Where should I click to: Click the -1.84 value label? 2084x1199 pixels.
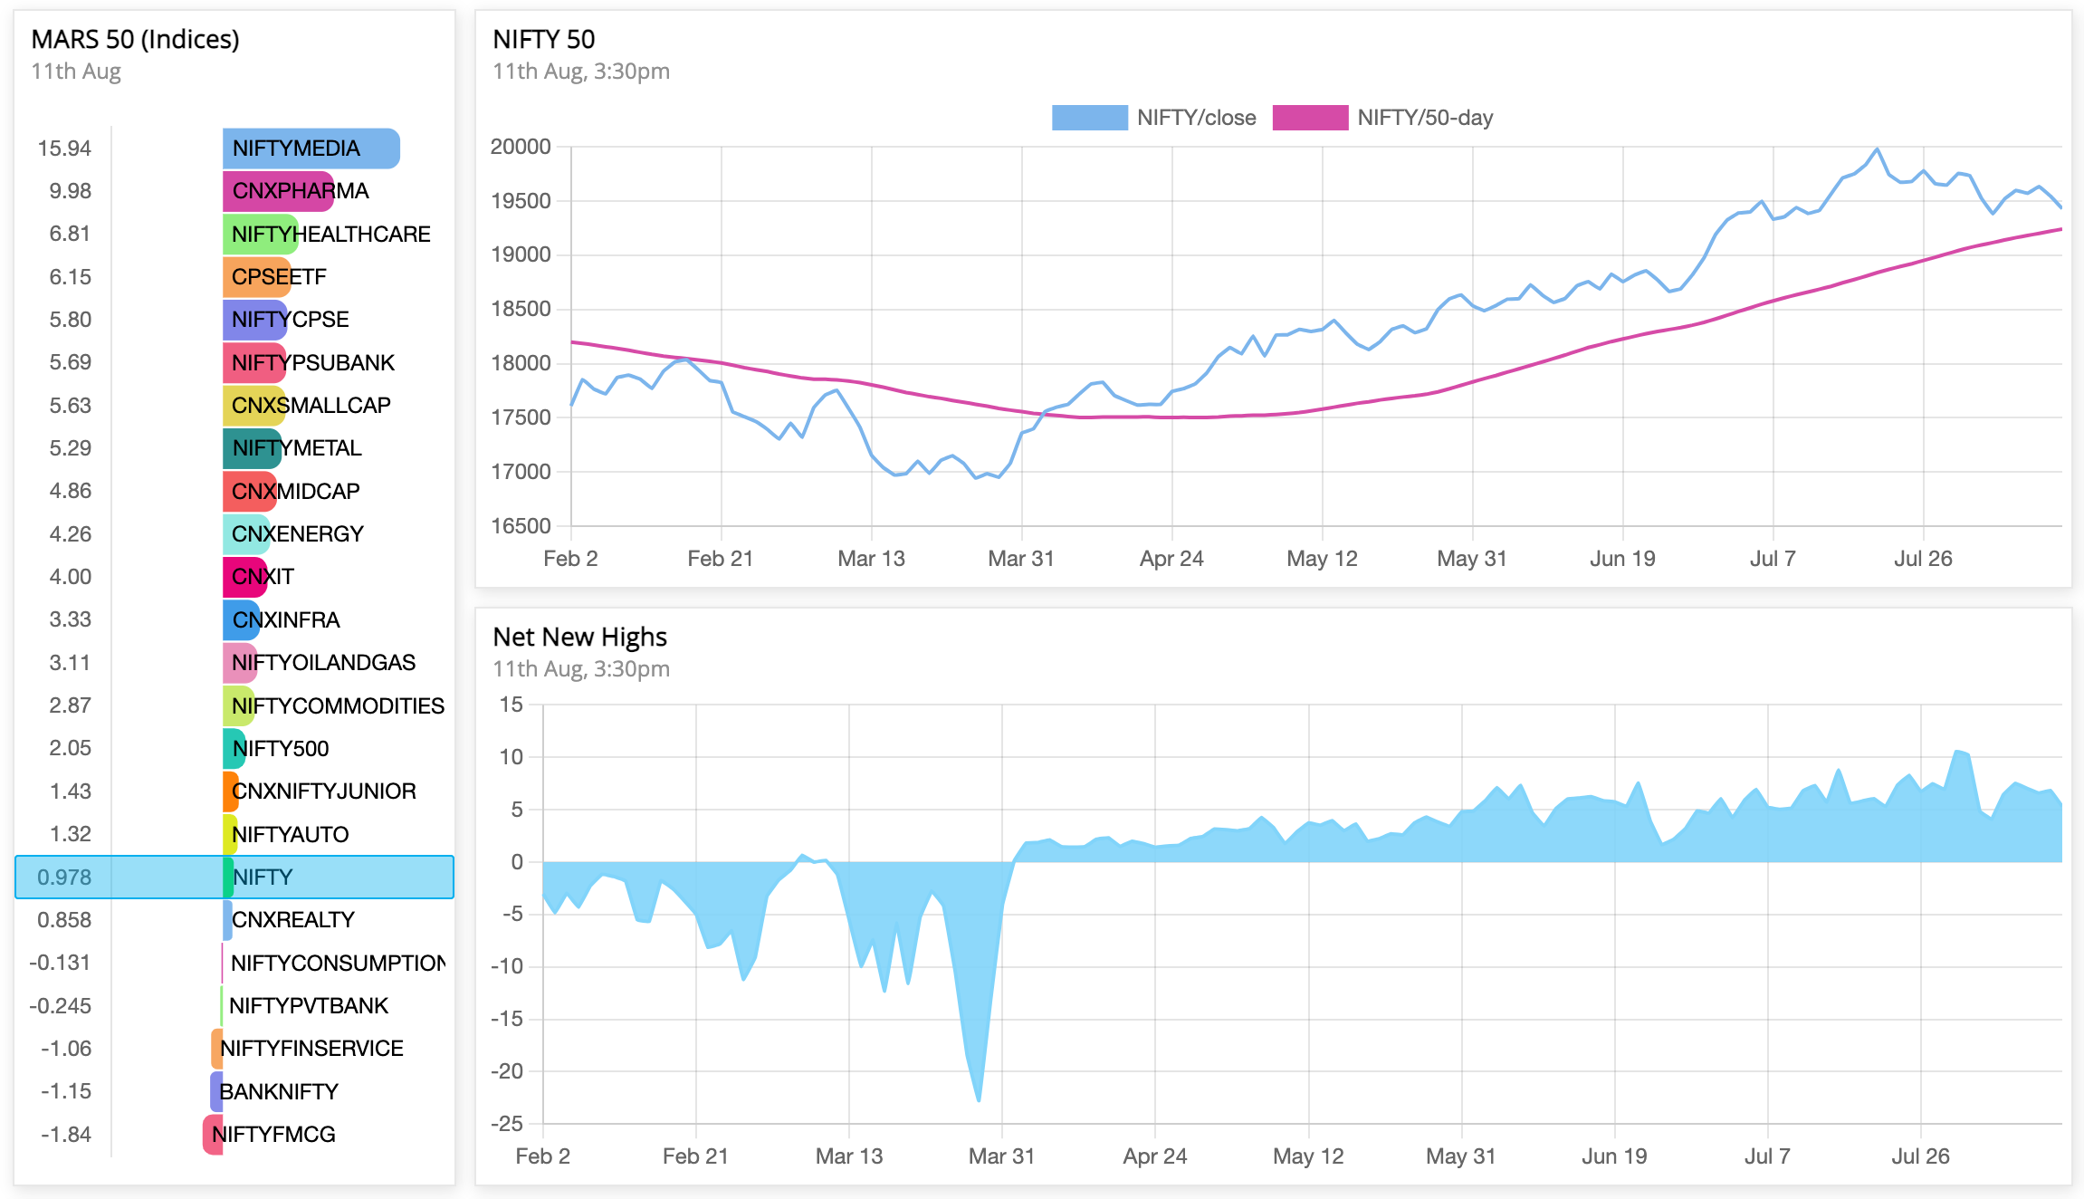(x=66, y=1135)
